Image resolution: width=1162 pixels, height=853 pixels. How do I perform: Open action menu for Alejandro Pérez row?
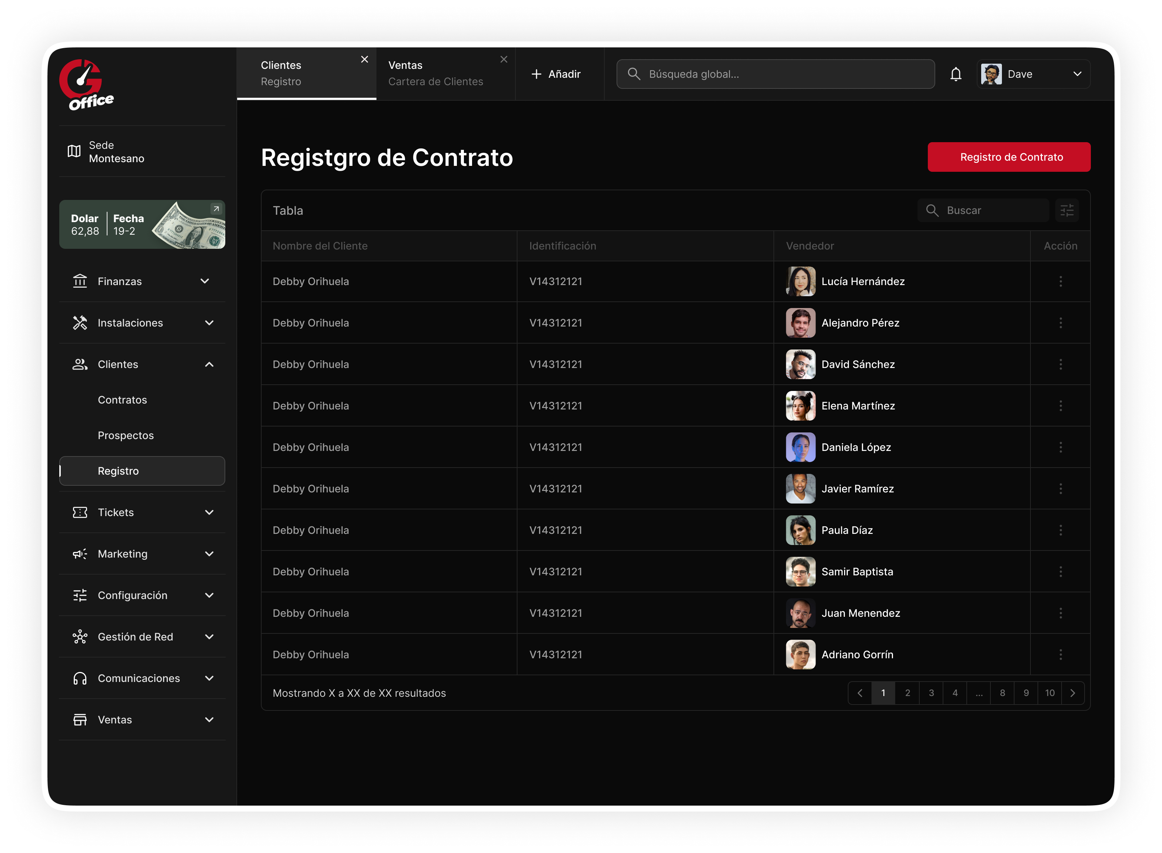[1060, 323]
